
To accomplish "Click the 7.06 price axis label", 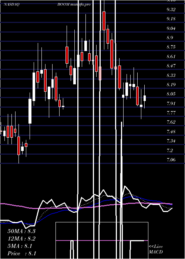I will click(171, 160).
